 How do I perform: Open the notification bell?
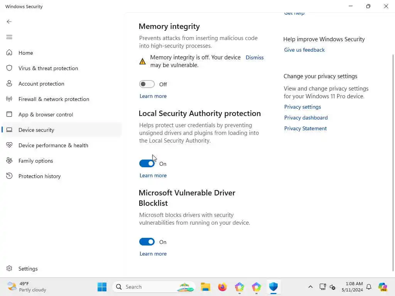[369, 287]
